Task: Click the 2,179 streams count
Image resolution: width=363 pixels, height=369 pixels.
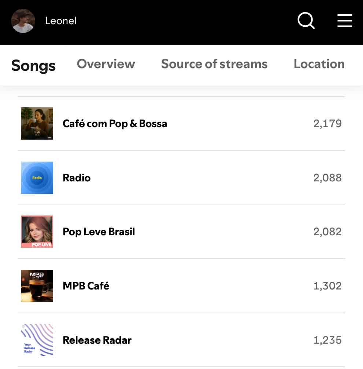Action: 327,123
